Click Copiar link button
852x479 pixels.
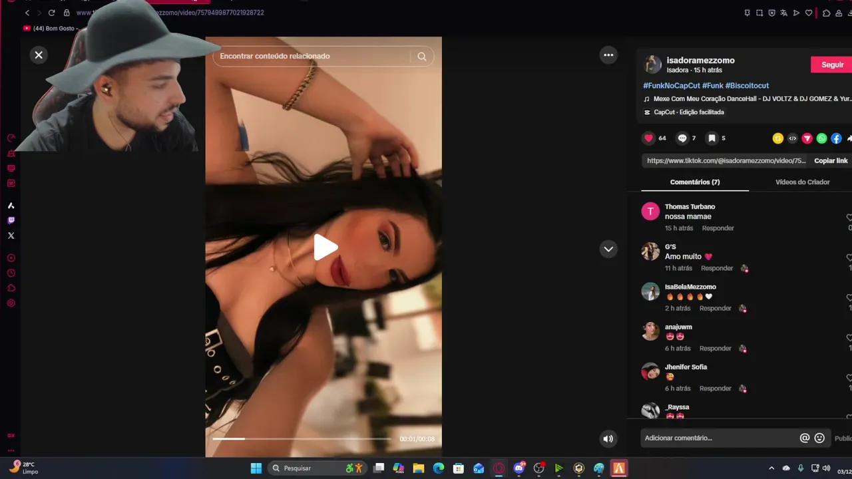[x=831, y=161]
